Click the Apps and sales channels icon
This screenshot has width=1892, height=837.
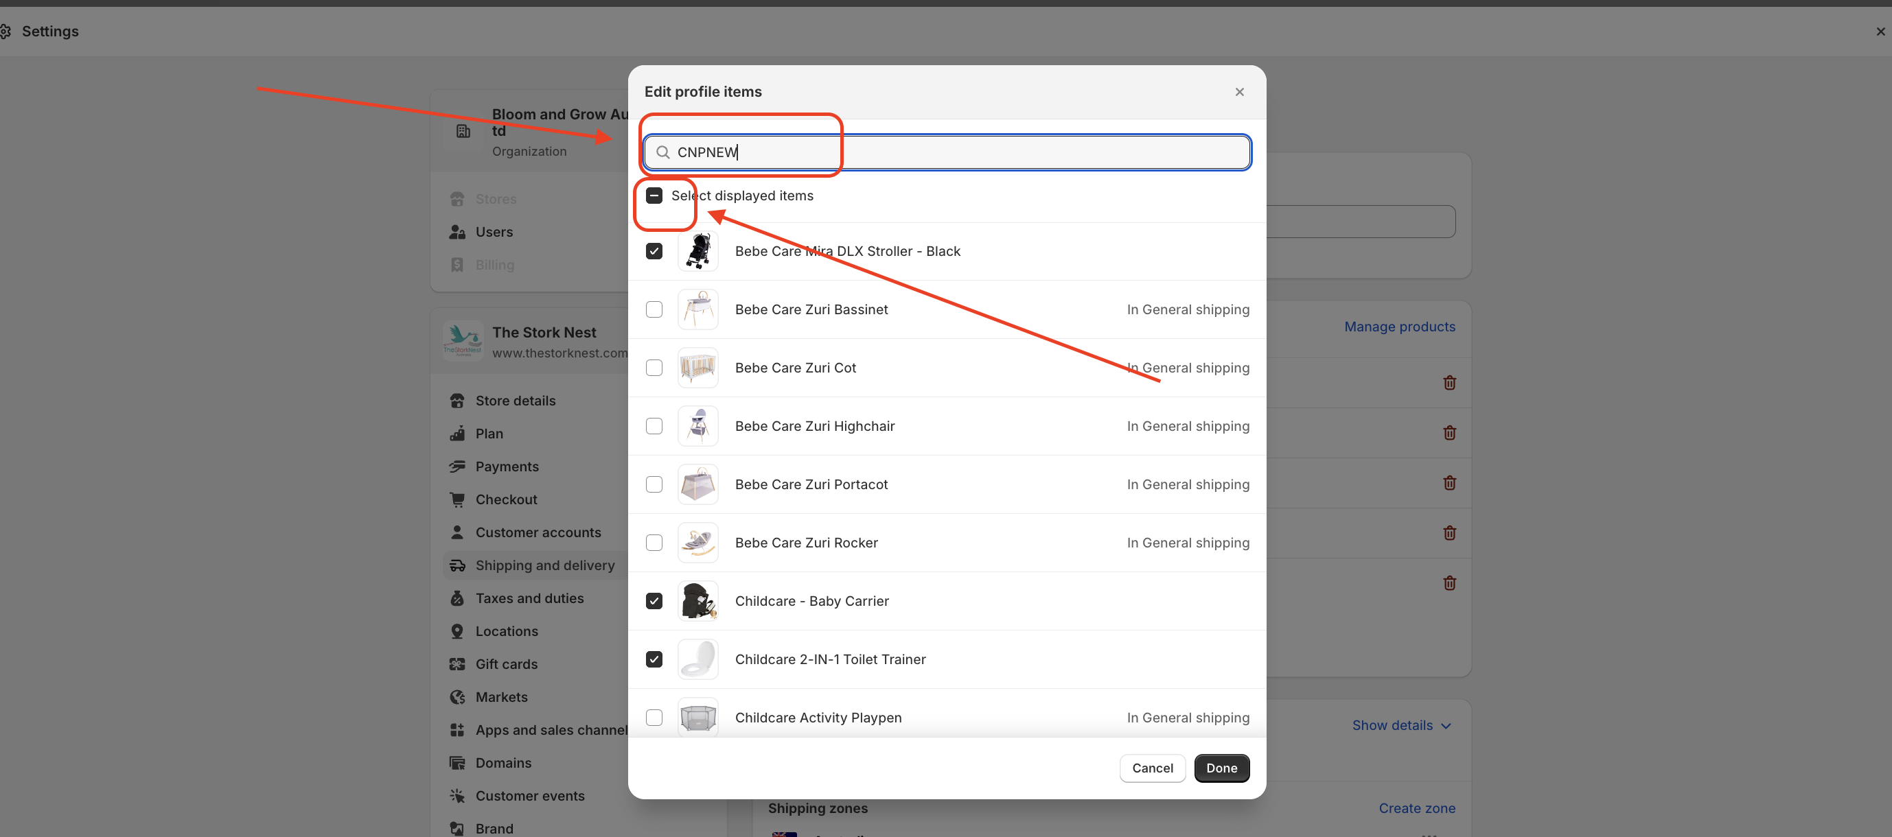click(457, 730)
